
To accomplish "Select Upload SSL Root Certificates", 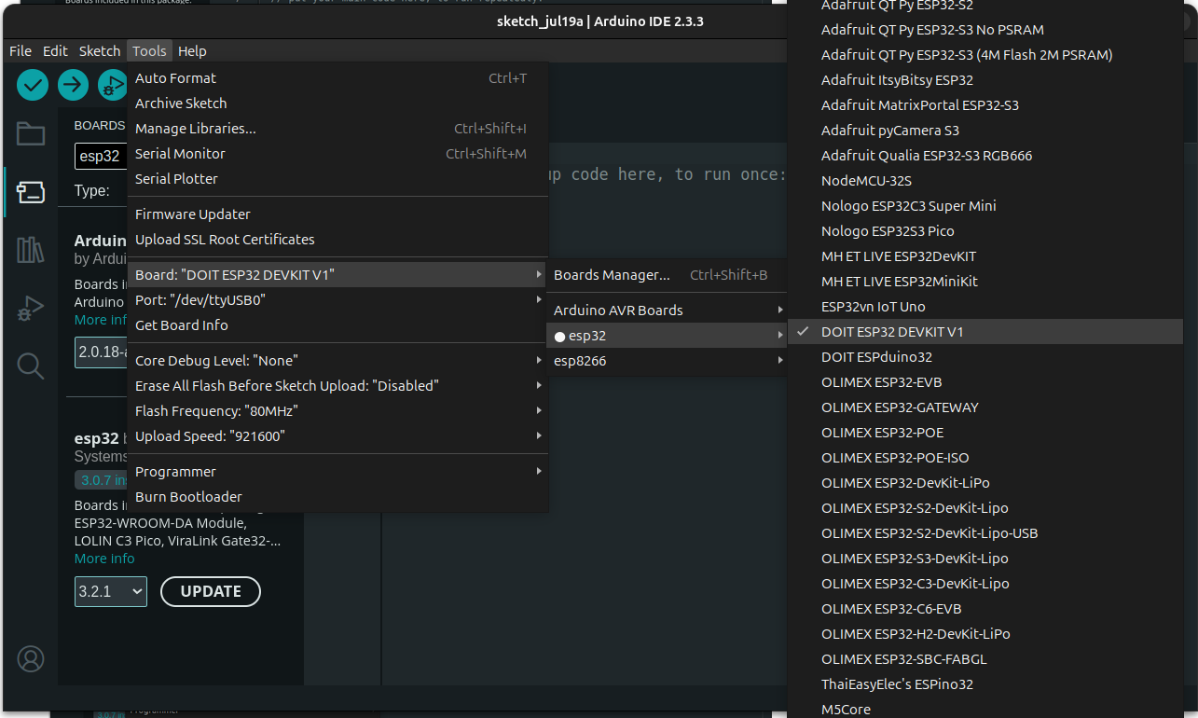I will tap(337, 240).
